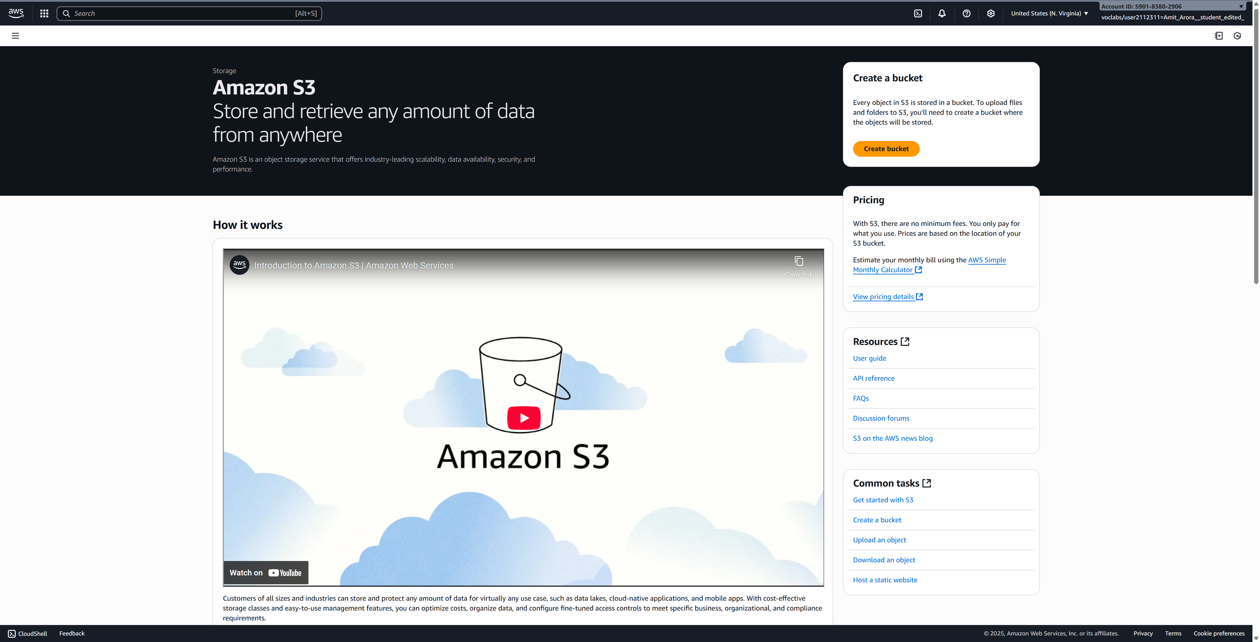Open the settings gear icon

991,13
